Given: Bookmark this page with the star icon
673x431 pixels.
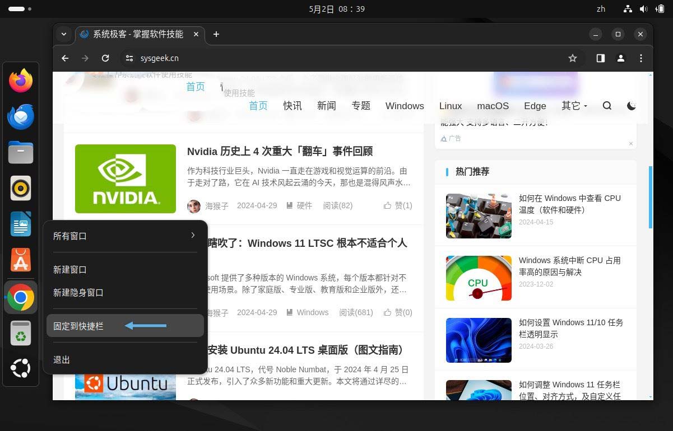Looking at the screenshot, I should (572, 58).
